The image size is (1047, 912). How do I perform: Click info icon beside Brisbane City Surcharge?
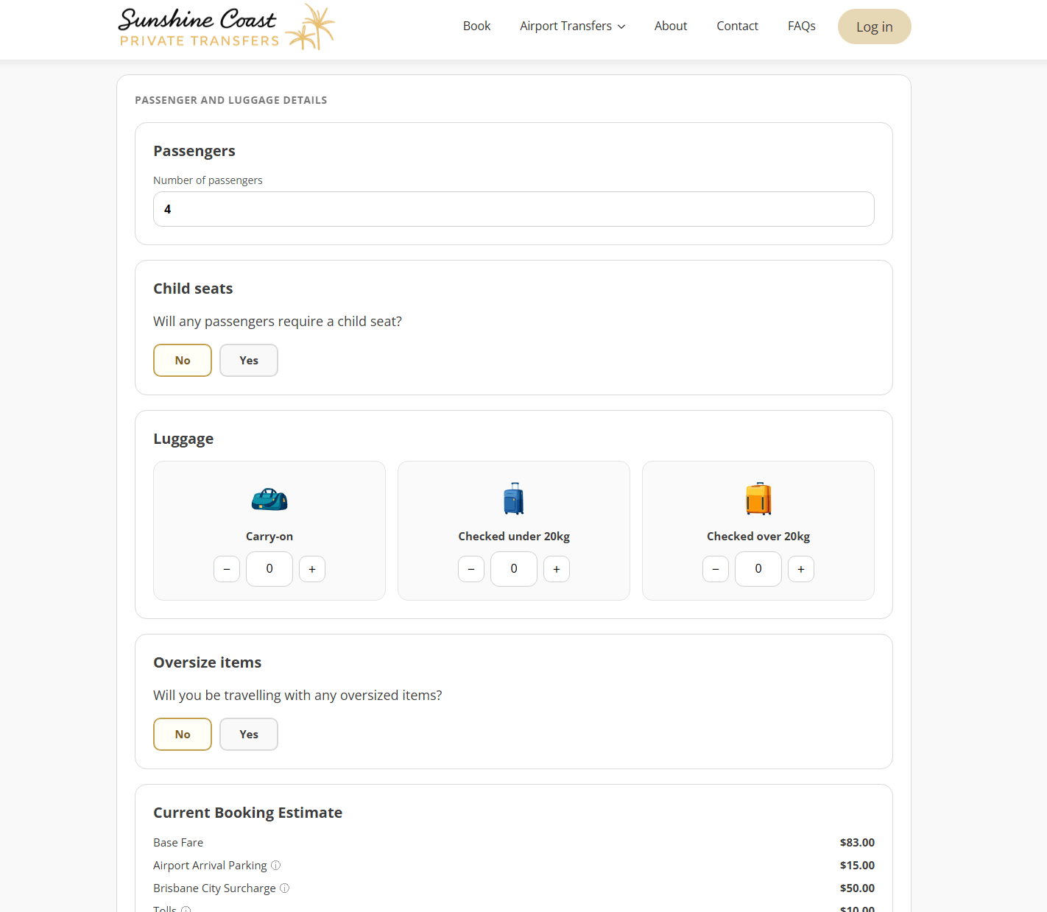coord(285,888)
